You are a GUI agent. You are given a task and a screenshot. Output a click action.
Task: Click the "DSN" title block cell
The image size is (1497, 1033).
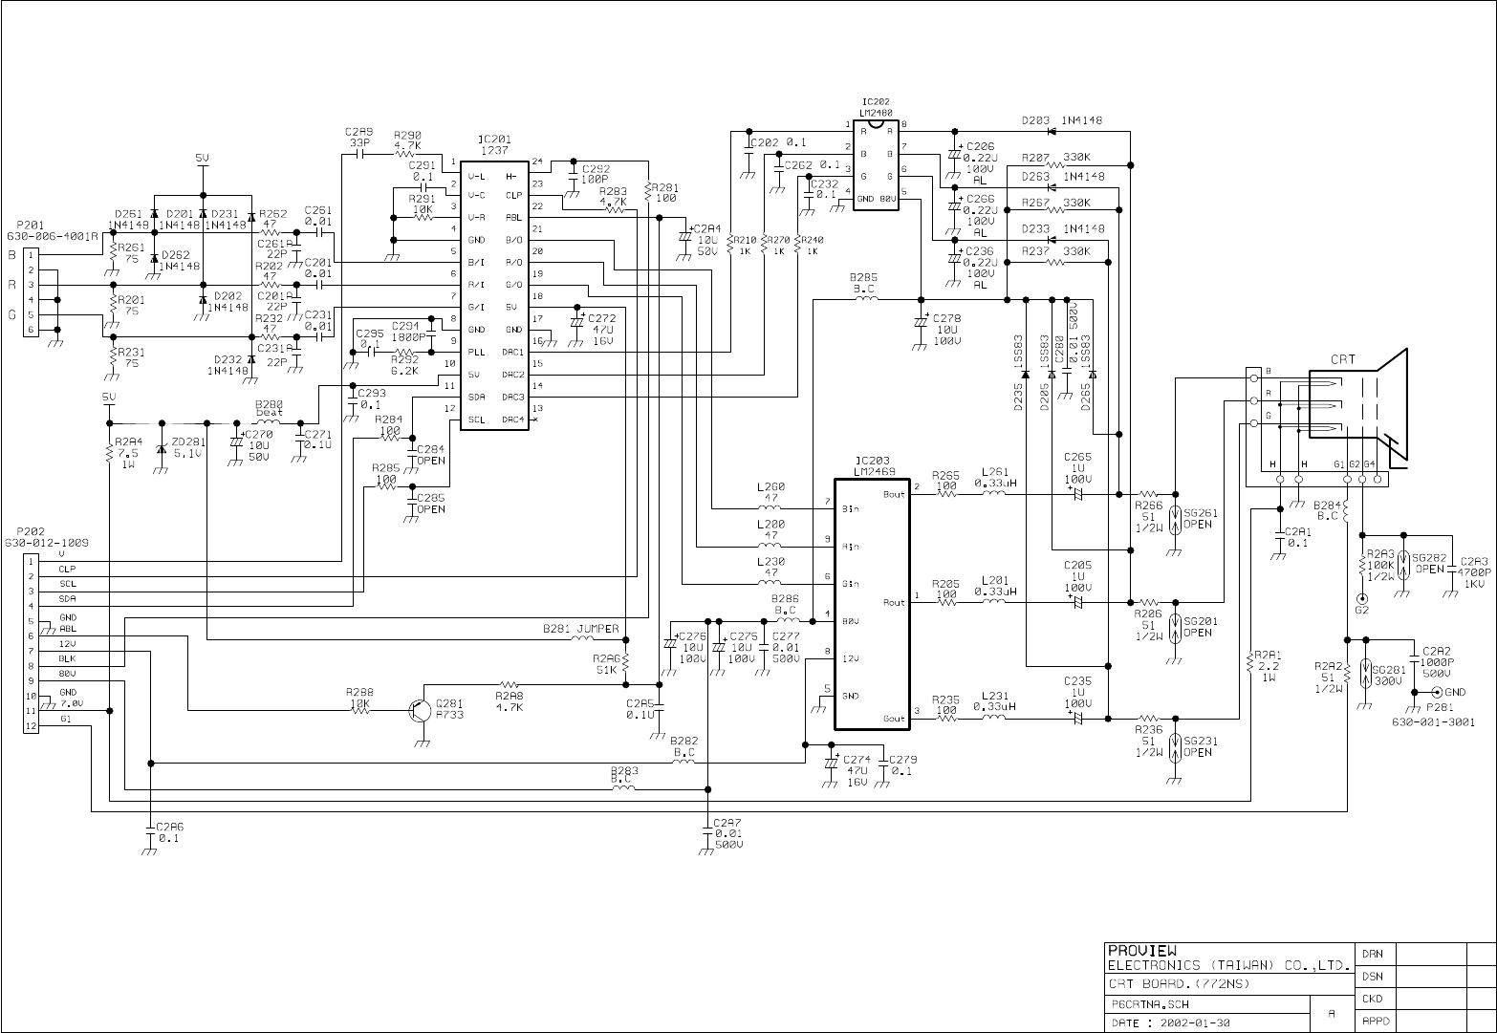coord(1372,977)
